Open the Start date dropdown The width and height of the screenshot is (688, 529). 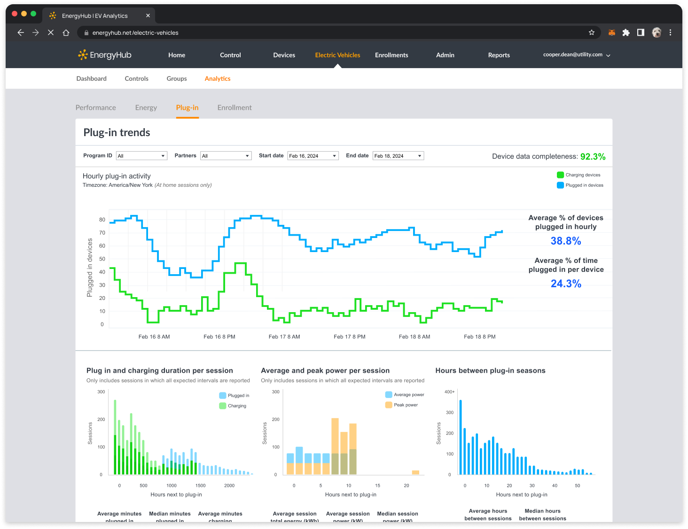coord(313,156)
